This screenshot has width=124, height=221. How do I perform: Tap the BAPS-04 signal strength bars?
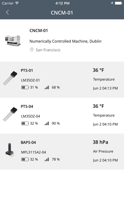pyautogui.click(x=47, y=159)
